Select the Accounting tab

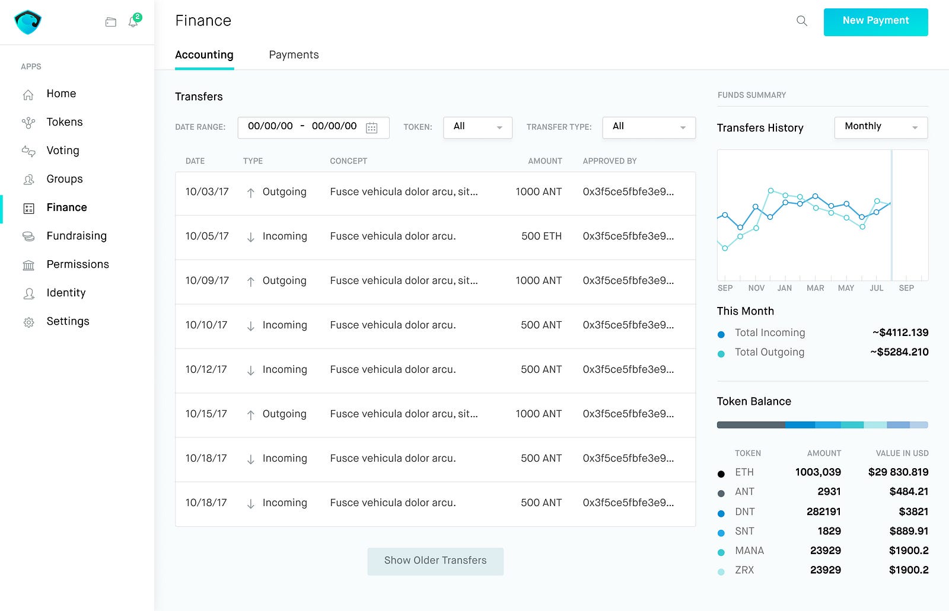tap(204, 55)
